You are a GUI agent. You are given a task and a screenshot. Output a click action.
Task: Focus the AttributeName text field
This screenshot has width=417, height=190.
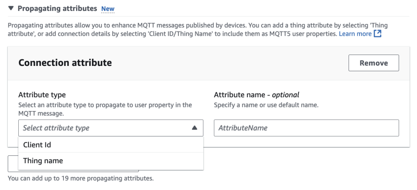coord(306,128)
